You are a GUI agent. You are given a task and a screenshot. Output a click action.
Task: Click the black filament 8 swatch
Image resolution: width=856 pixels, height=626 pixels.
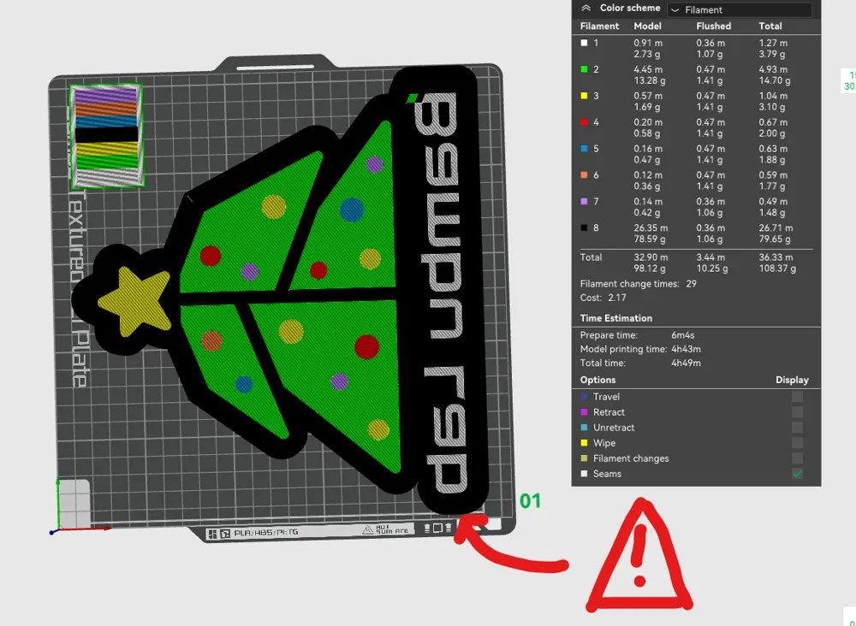[584, 228]
